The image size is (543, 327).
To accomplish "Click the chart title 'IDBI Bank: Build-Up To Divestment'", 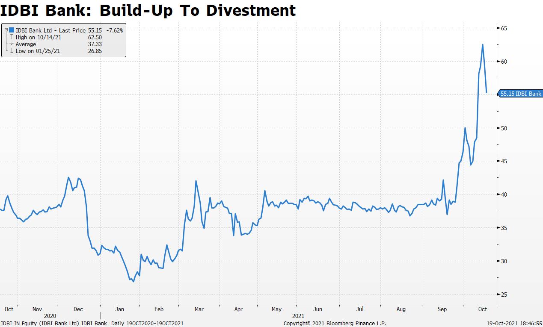I will pyautogui.click(x=148, y=10).
